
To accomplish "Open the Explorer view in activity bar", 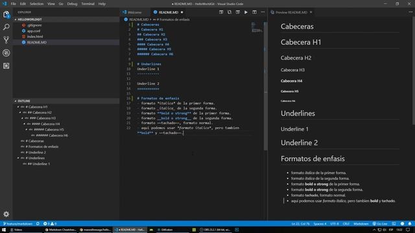I will [6, 14].
